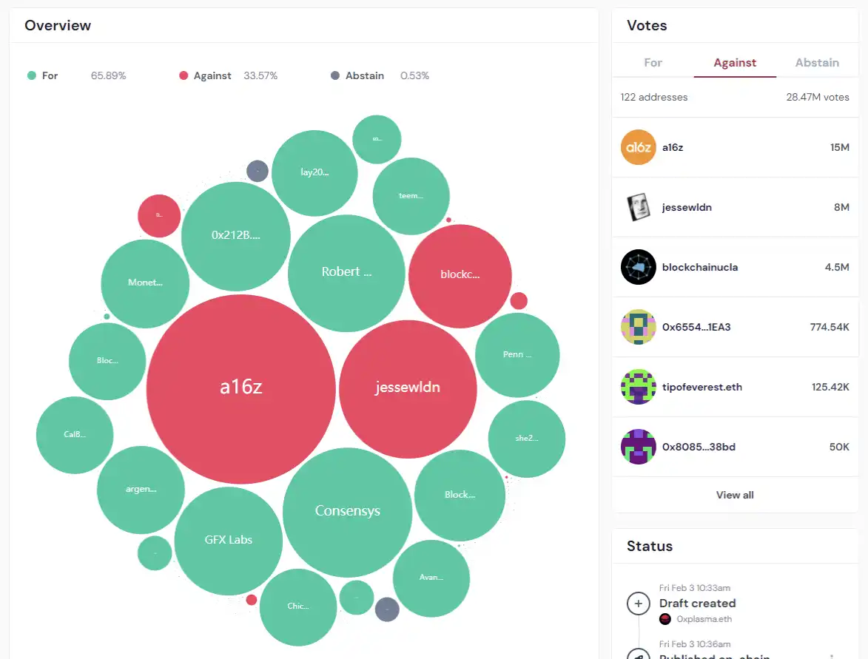Switch to the Abstain votes tab
Viewport: 868px width, 659px height.
click(817, 63)
